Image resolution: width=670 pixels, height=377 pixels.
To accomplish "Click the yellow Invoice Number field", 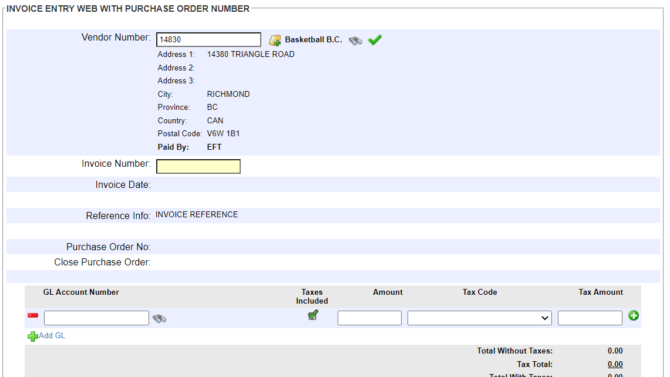I will point(198,167).
